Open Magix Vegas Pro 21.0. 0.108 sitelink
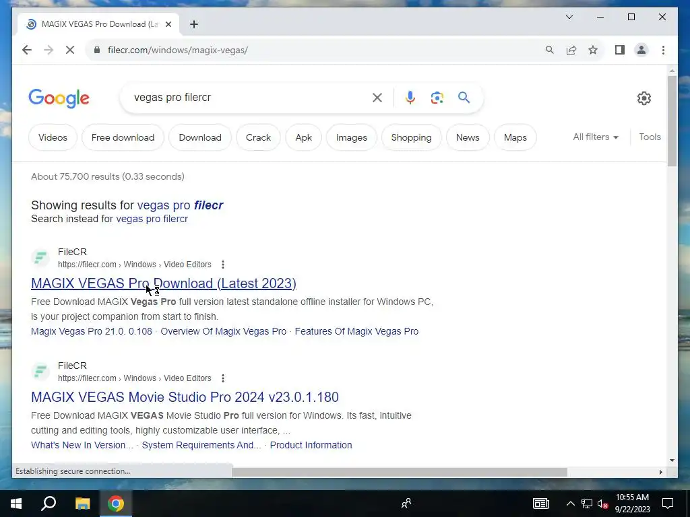Screen dimensions: 690x517 [x=92, y=331]
